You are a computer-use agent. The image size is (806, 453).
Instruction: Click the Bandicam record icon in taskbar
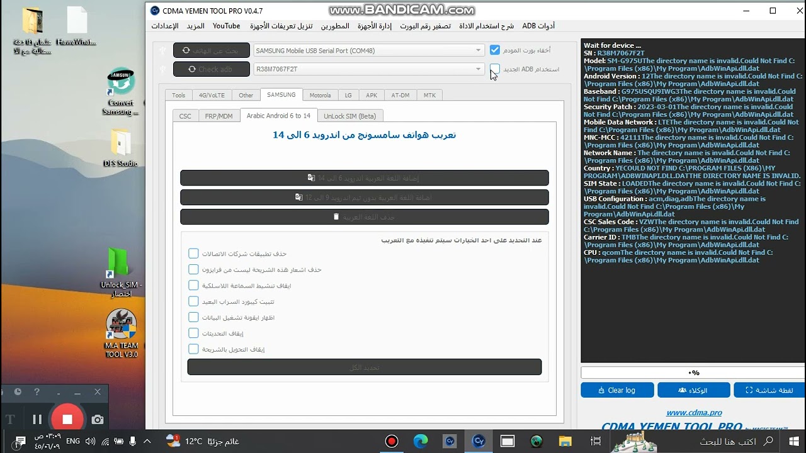pyautogui.click(x=392, y=441)
